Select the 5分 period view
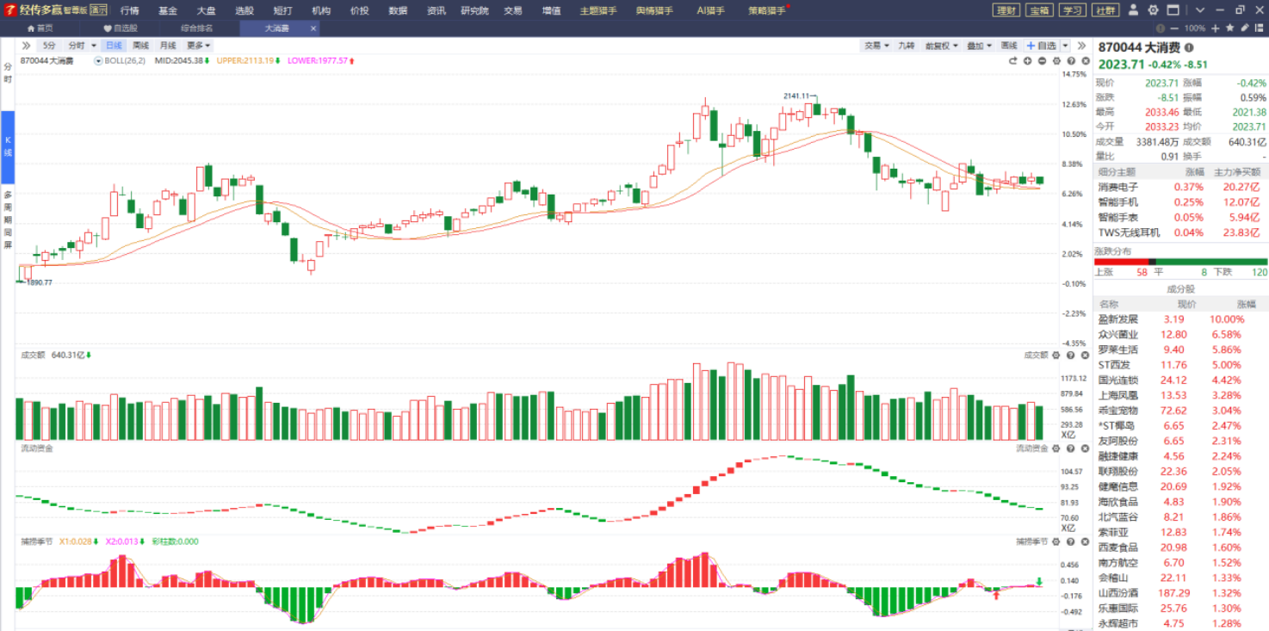 pyautogui.click(x=49, y=46)
